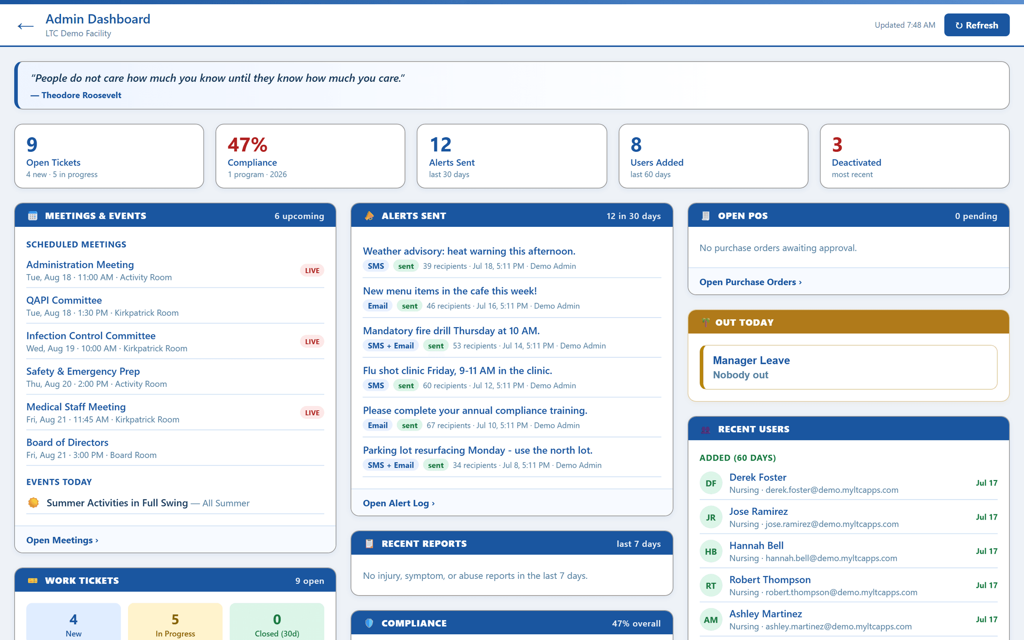Click the SMS + Email tag on fire drill alert
1024x640 pixels.
(391, 345)
